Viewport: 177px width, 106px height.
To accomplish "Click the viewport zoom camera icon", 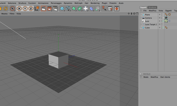I will [x=131, y=13].
